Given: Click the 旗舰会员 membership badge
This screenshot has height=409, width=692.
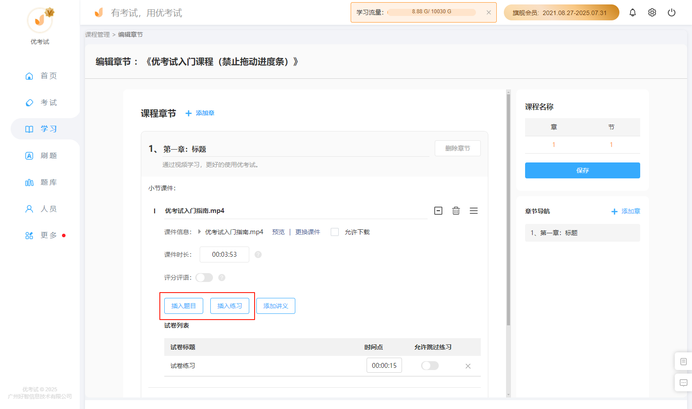Looking at the screenshot, I should tap(561, 12).
